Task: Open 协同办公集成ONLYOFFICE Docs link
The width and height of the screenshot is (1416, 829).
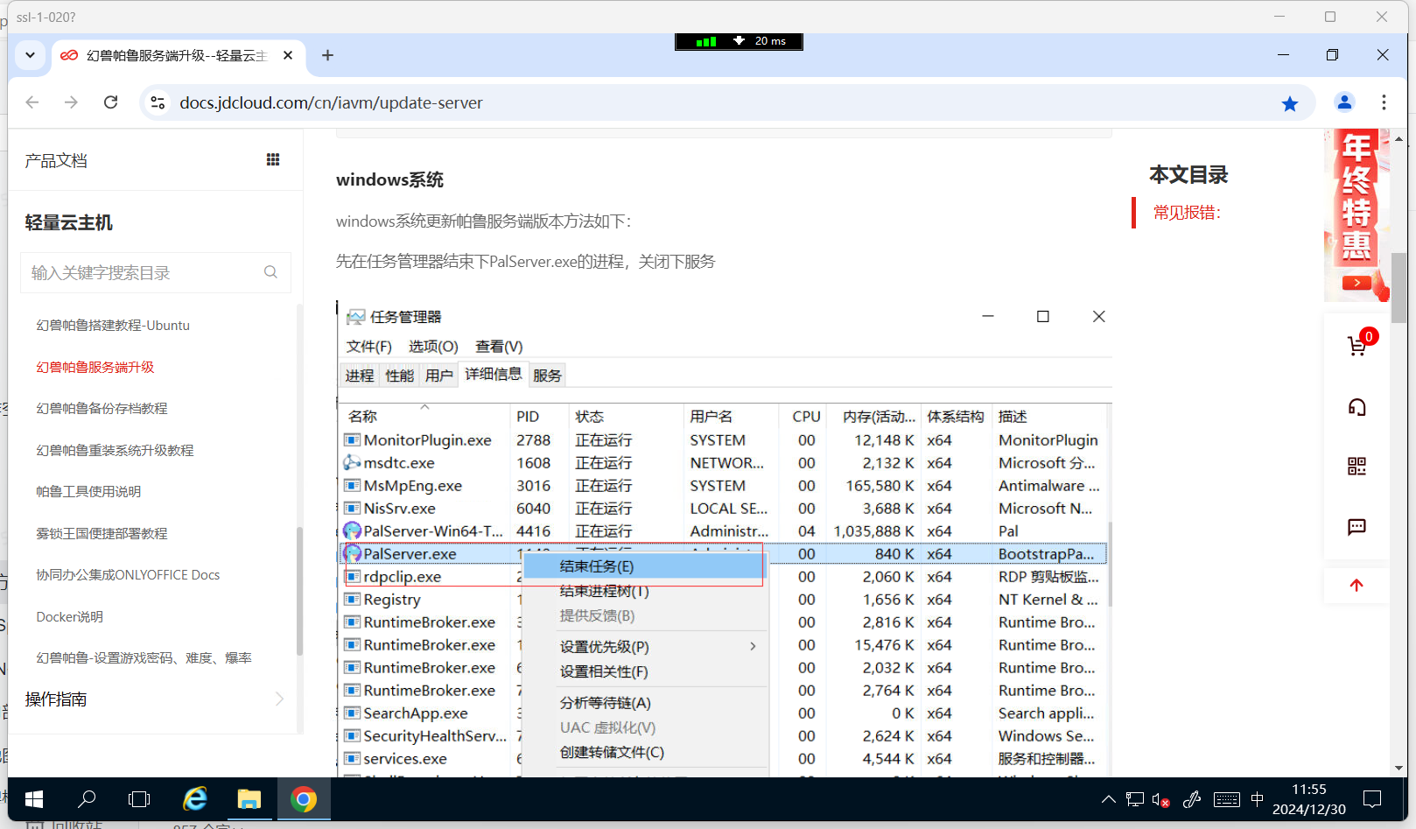Action: click(x=128, y=575)
